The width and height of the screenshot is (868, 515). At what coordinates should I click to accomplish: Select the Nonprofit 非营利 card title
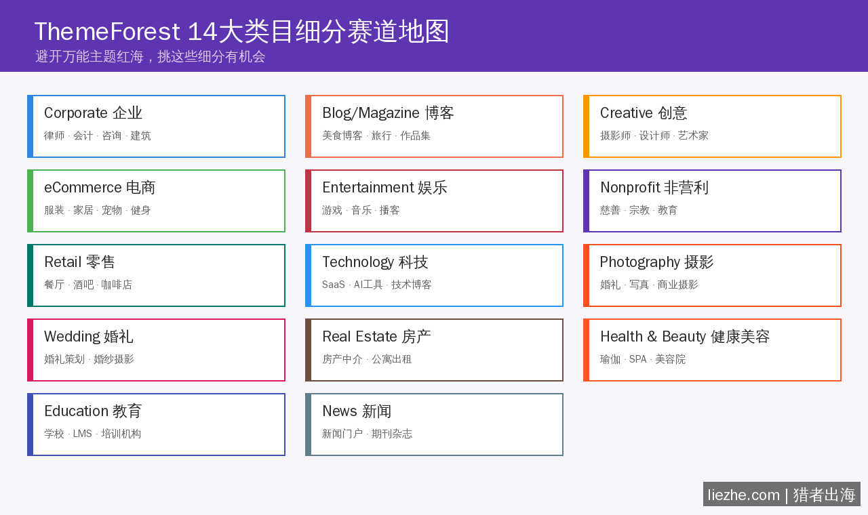point(654,188)
